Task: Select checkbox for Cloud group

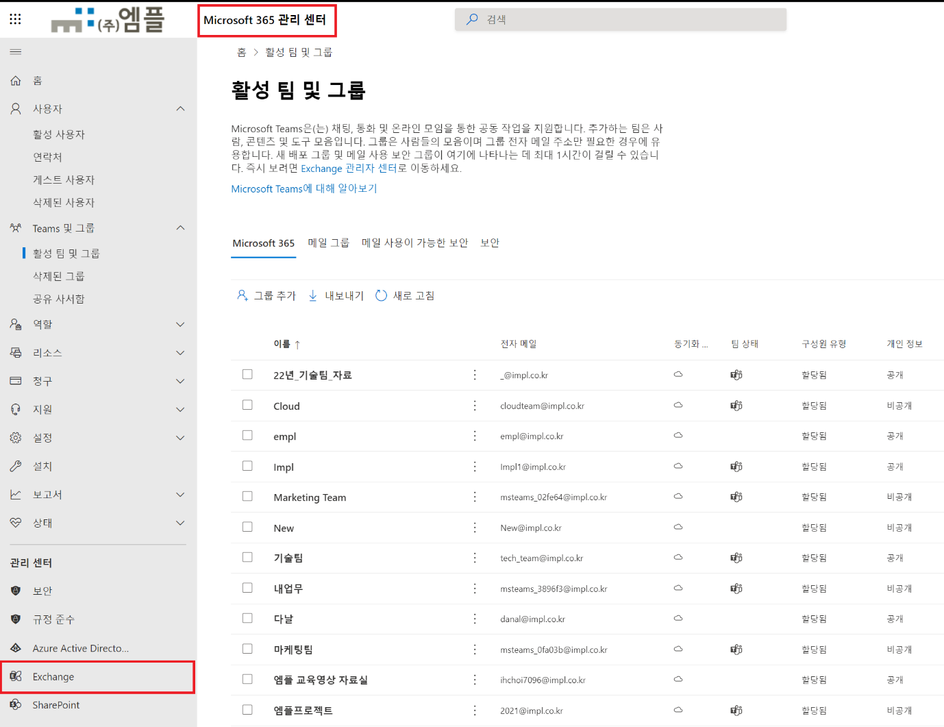Action: 247,405
